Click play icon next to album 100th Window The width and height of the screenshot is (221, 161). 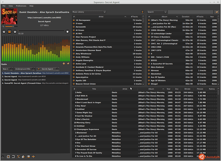point(149,30)
